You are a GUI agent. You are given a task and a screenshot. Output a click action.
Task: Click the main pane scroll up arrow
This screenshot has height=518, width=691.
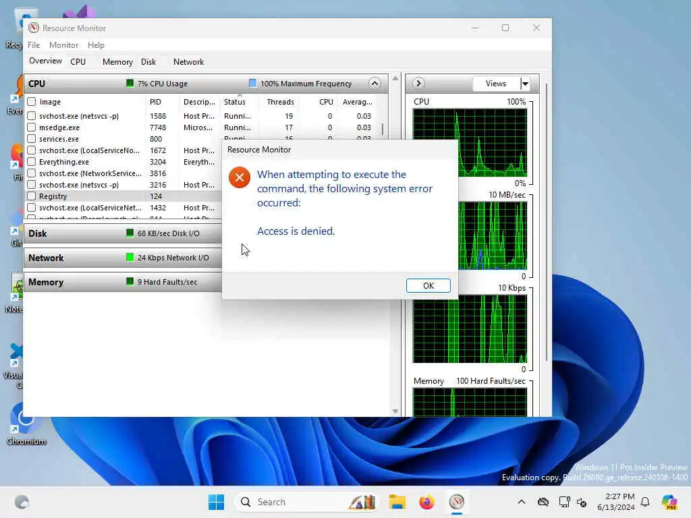pyautogui.click(x=395, y=78)
